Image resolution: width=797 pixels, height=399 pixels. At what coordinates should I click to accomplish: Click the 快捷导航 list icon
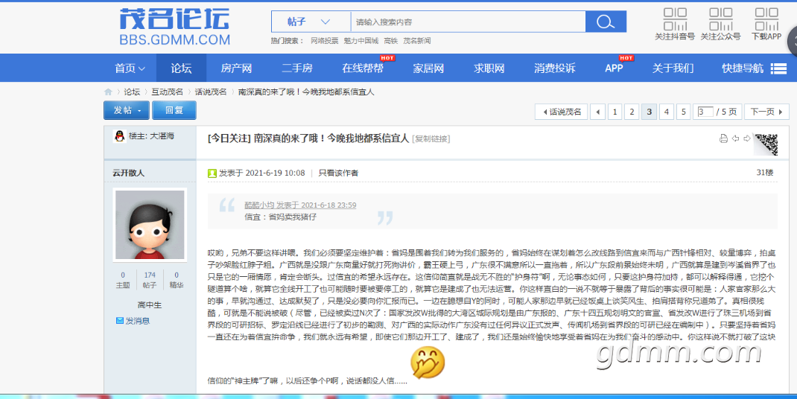pyautogui.click(x=778, y=68)
